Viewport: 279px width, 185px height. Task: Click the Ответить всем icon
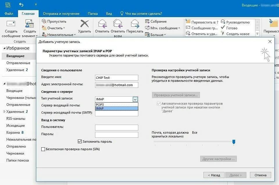click(118, 24)
